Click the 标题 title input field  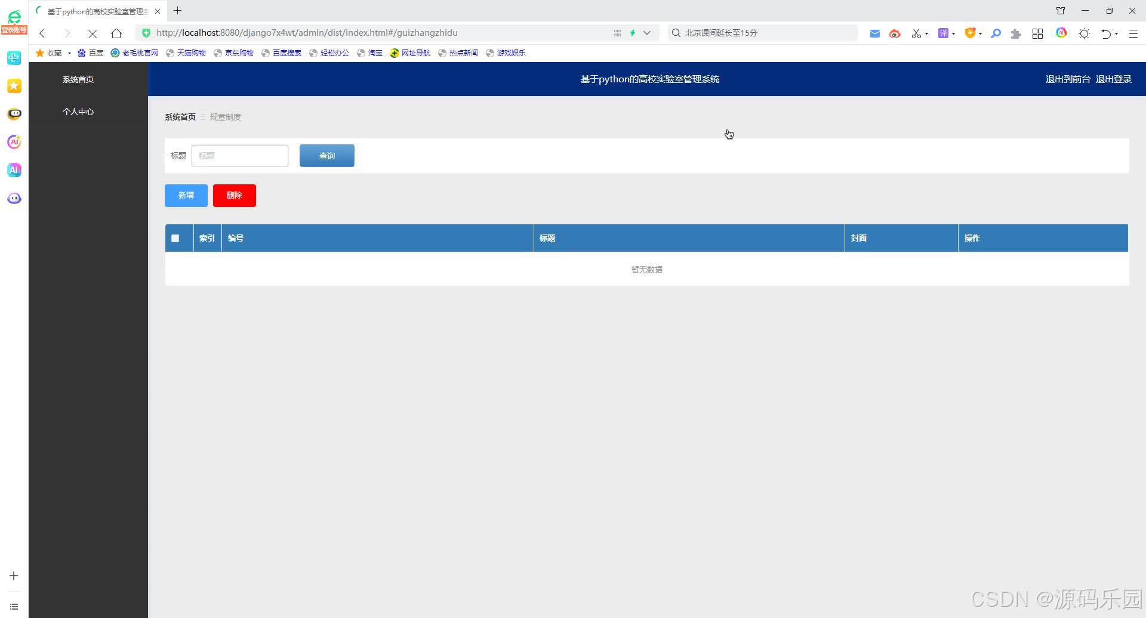(239, 156)
